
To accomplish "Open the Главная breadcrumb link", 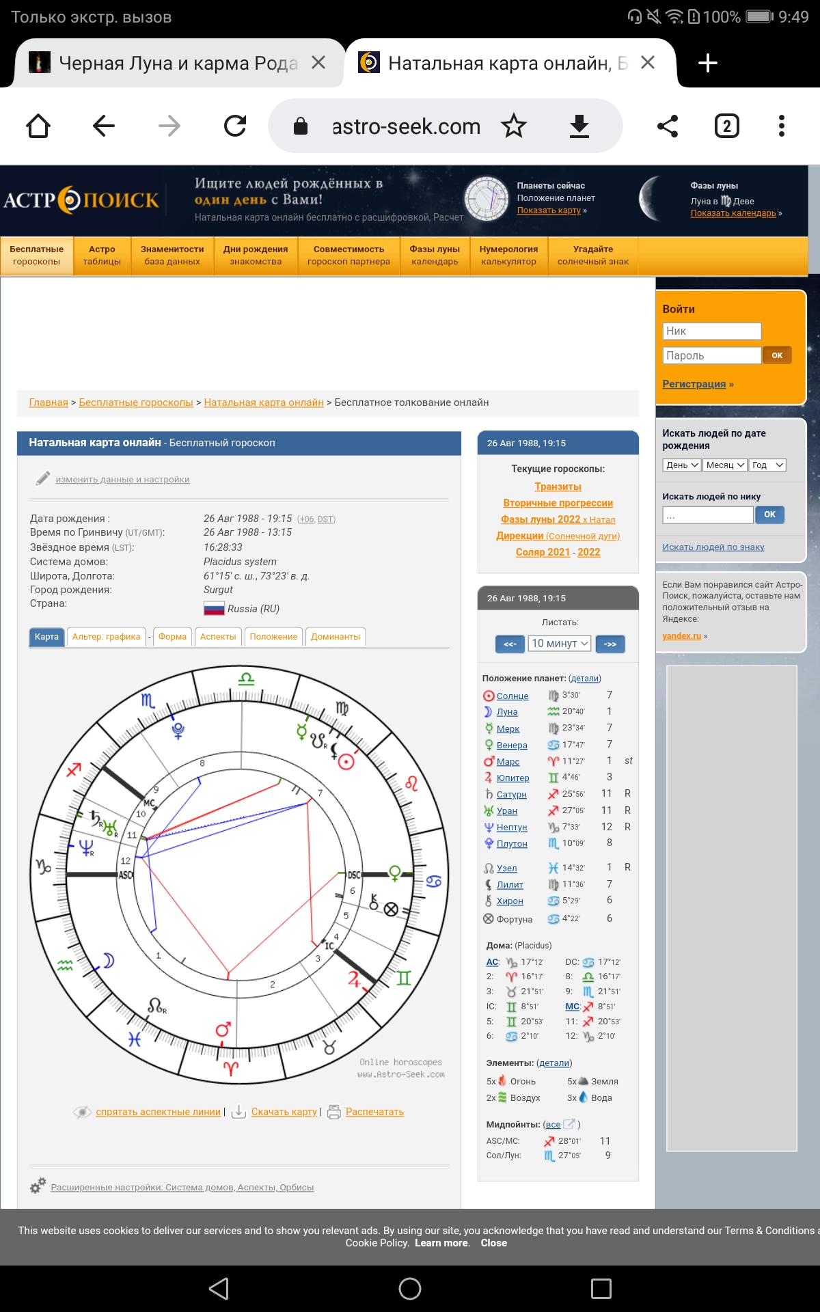I will click(x=49, y=402).
